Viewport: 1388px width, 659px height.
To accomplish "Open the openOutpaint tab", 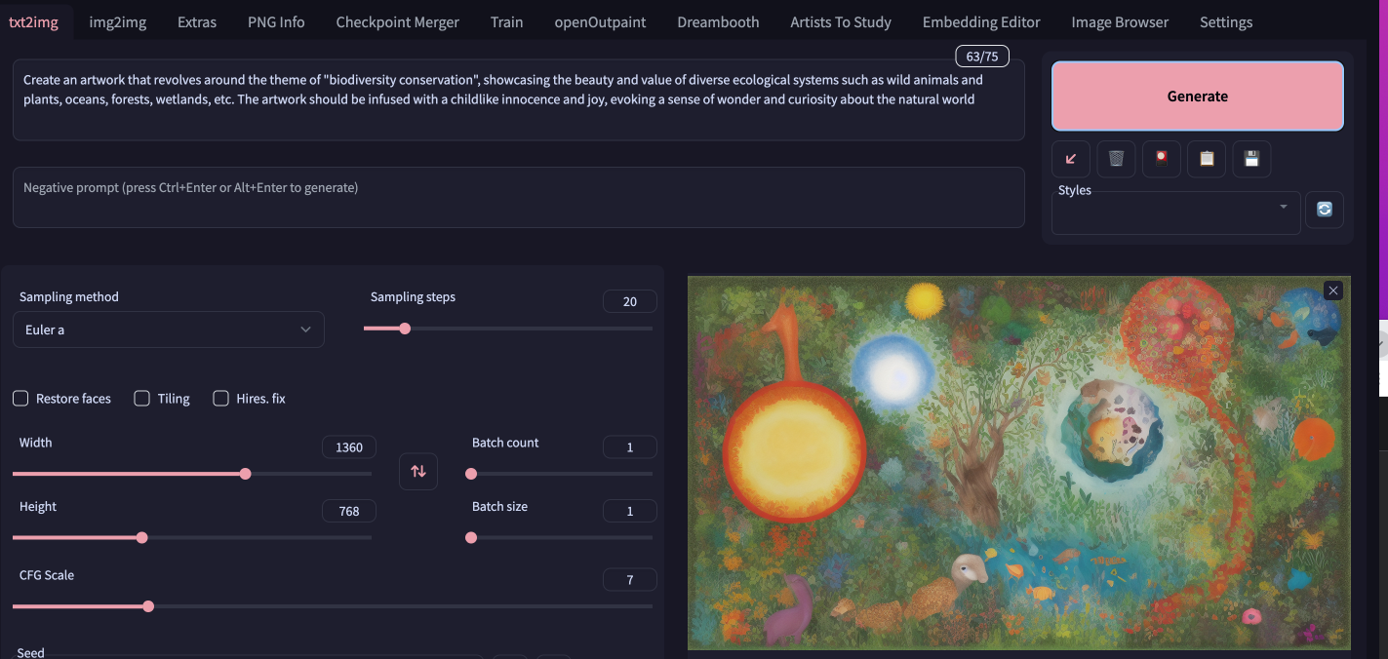I will tap(600, 21).
